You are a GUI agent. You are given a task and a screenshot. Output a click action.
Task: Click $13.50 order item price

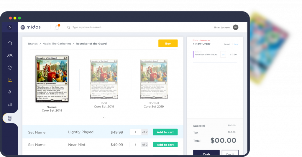coord(234,55)
